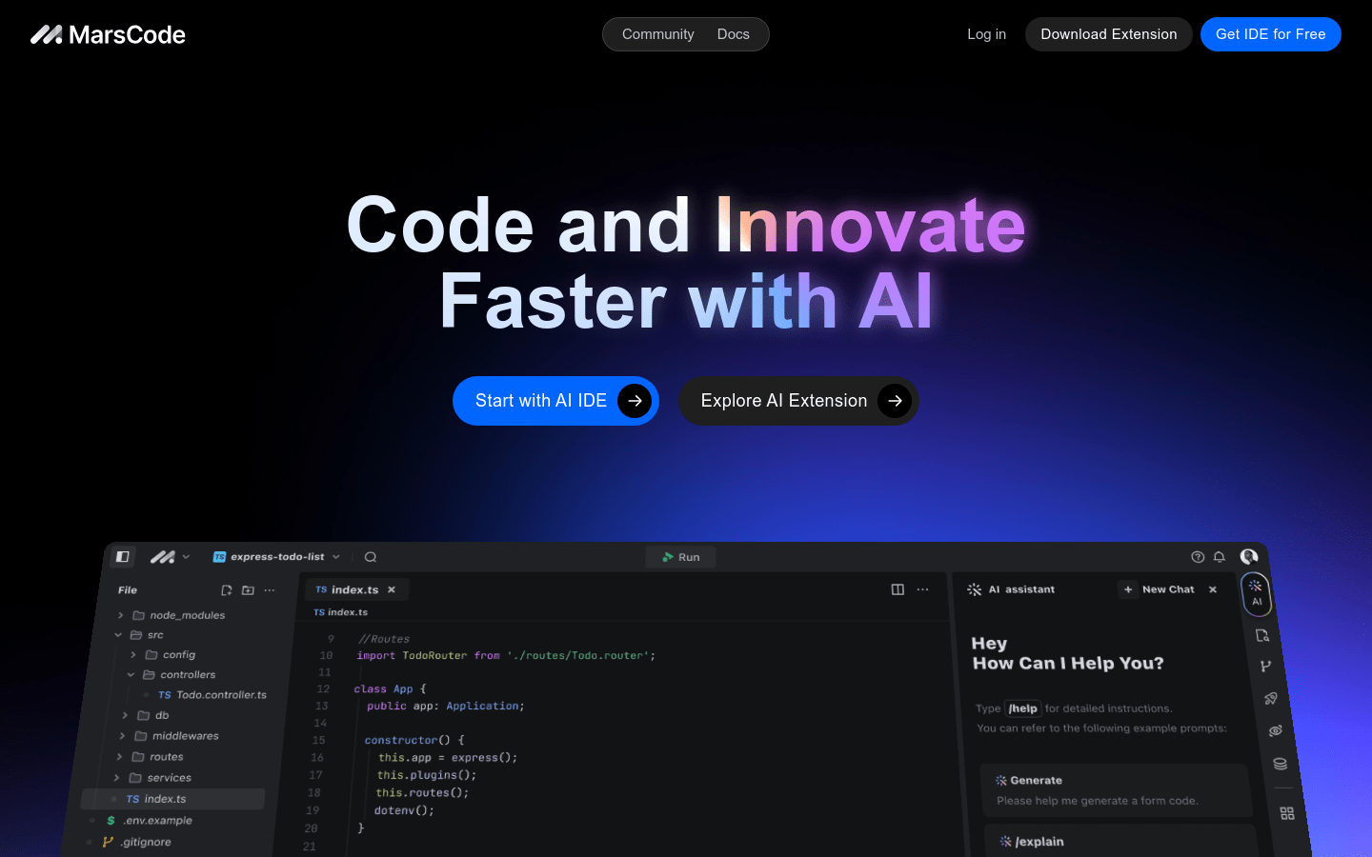Click the grid apps icon in sidebar
The height and width of the screenshot is (857, 1372).
1287,814
